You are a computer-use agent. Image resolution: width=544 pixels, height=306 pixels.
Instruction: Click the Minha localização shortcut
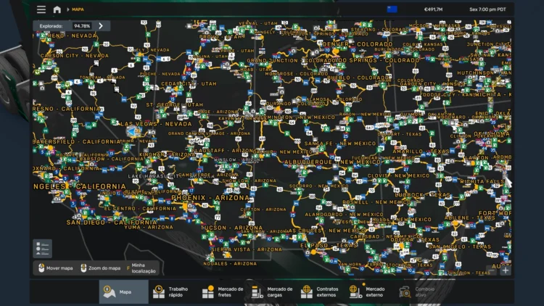[x=141, y=268]
